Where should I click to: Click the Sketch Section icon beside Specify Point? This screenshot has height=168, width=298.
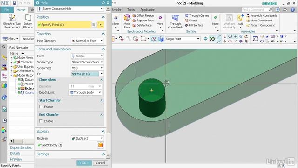click(94, 25)
